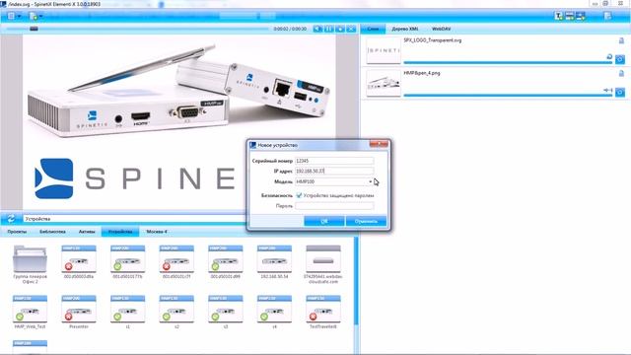Click the devices panel vertical scrollbar

(356, 282)
